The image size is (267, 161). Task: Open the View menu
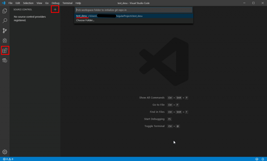[39, 3]
